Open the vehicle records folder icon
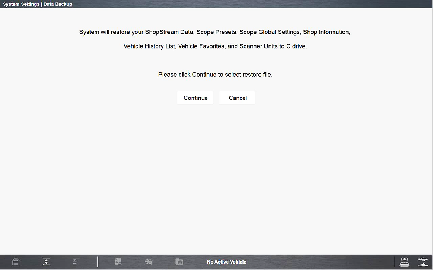The image size is (433, 270). point(179,262)
